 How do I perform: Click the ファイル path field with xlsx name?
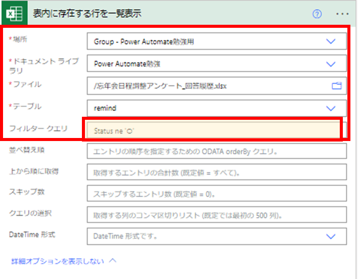(217, 86)
